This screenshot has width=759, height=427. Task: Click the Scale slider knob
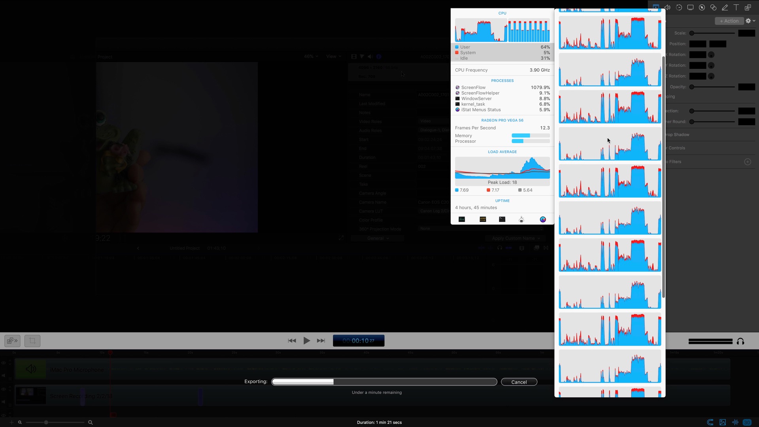[692, 33]
